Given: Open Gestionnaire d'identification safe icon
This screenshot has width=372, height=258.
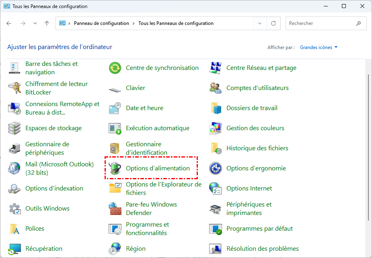Looking at the screenshot, I should tap(115, 148).
